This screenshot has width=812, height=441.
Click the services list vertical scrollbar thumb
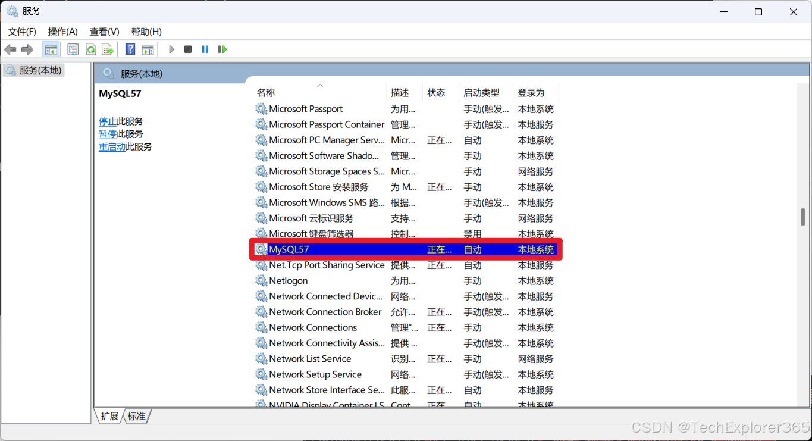[x=803, y=217]
